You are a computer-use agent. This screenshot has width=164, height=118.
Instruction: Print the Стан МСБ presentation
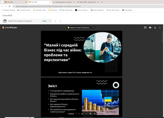pos(150,27)
